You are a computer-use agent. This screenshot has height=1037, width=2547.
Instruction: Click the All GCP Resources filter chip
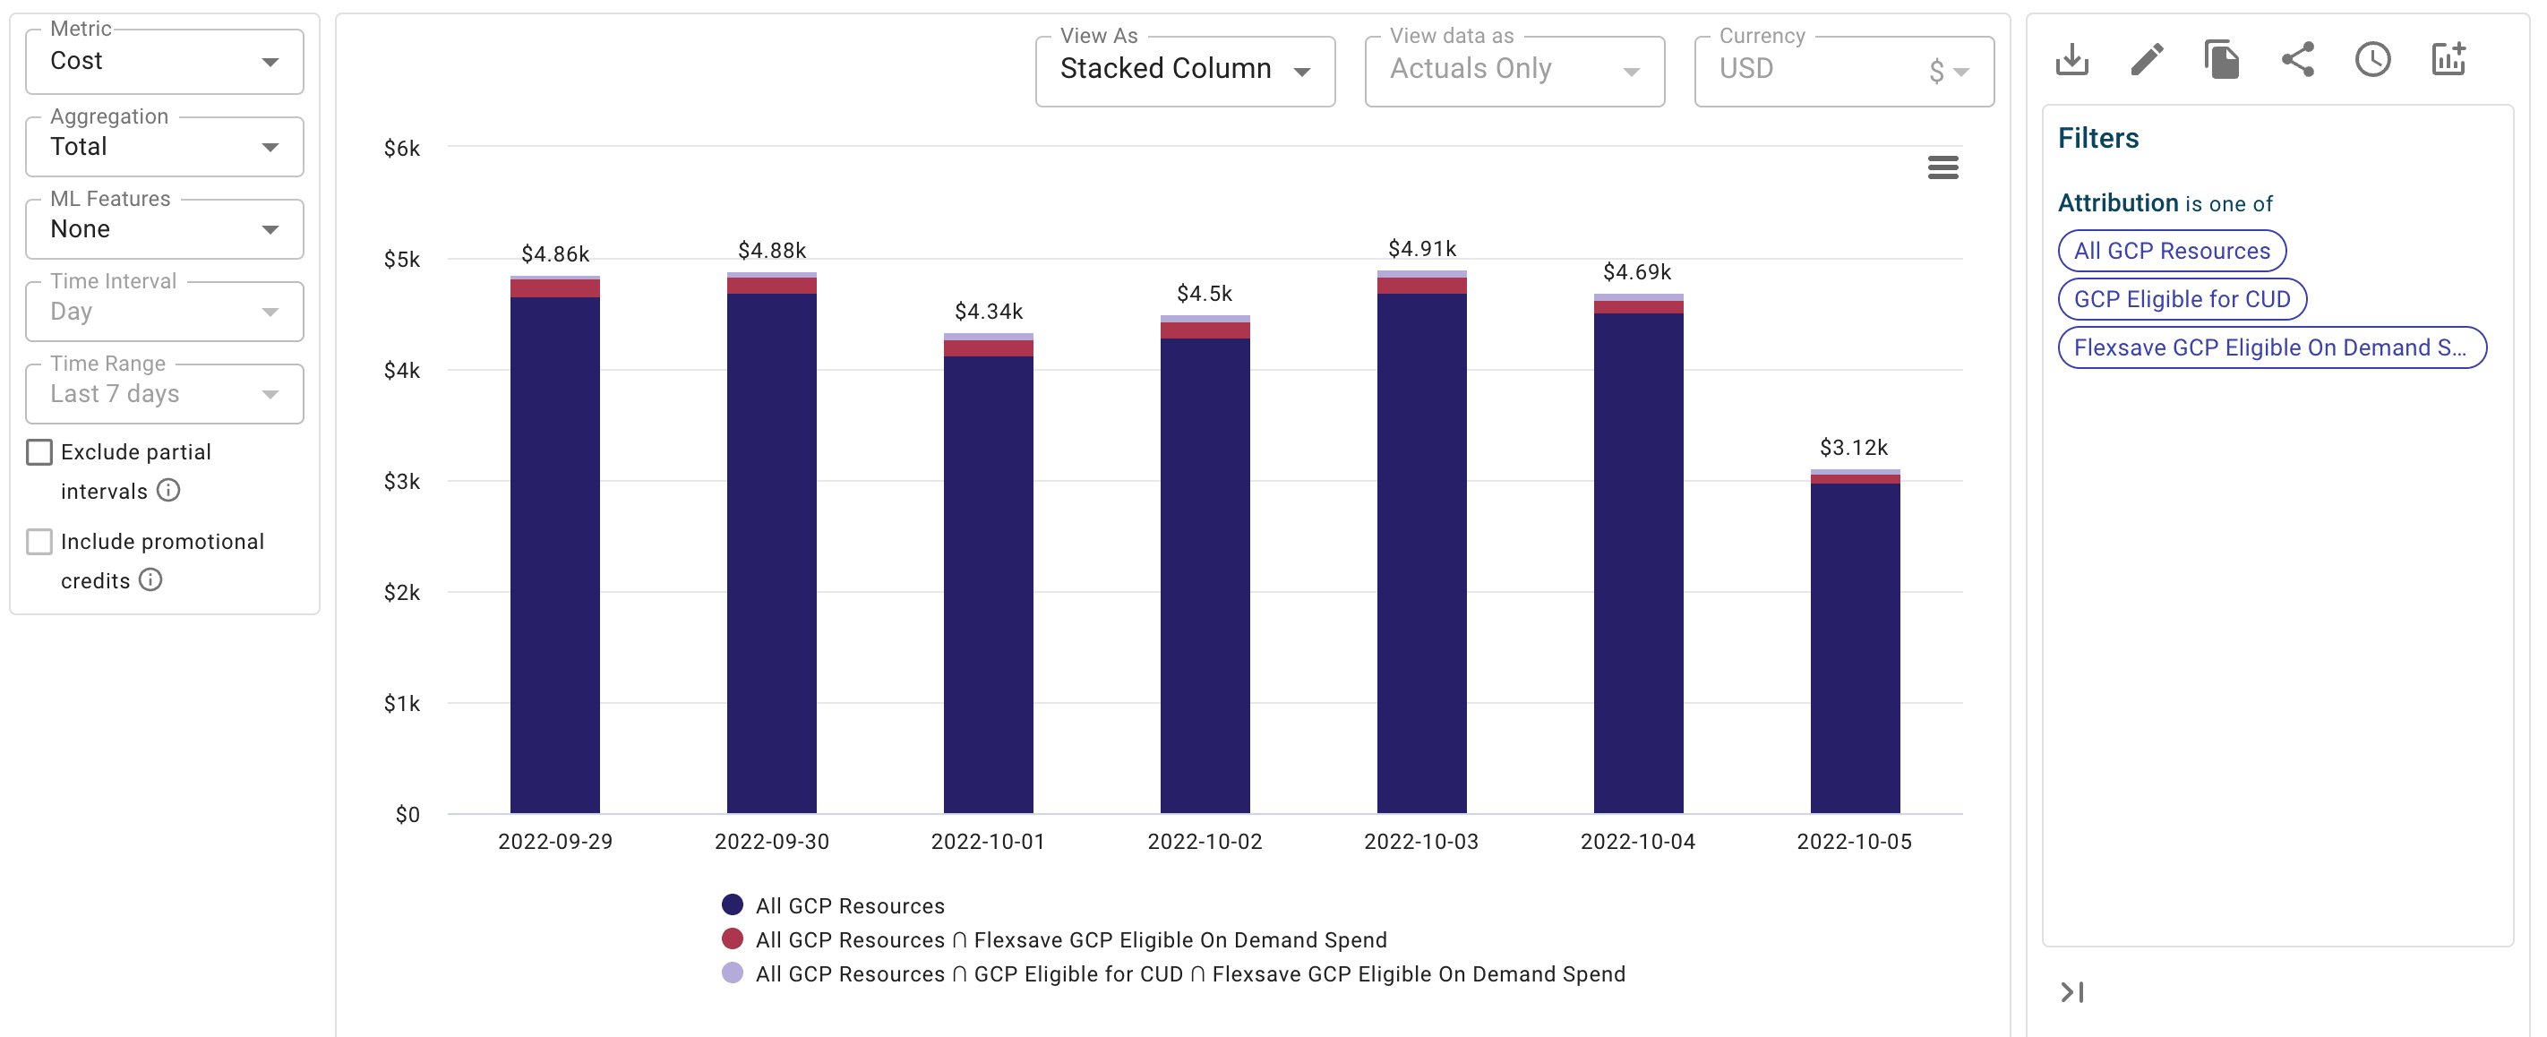click(x=2171, y=251)
